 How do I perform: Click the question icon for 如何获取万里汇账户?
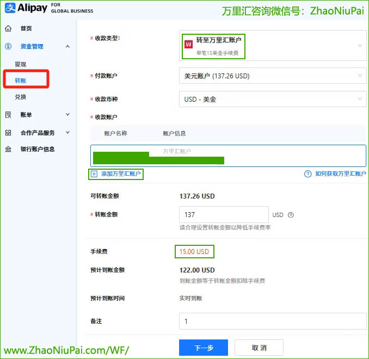point(307,174)
